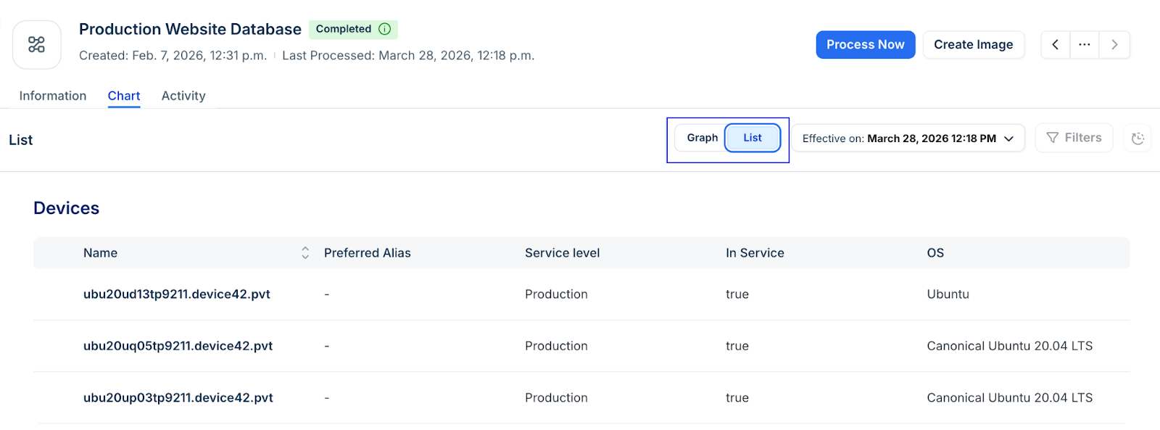The height and width of the screenshot is (430, 1160).
Task: Click the info icon in Completed badge
Action: (385, 29)
